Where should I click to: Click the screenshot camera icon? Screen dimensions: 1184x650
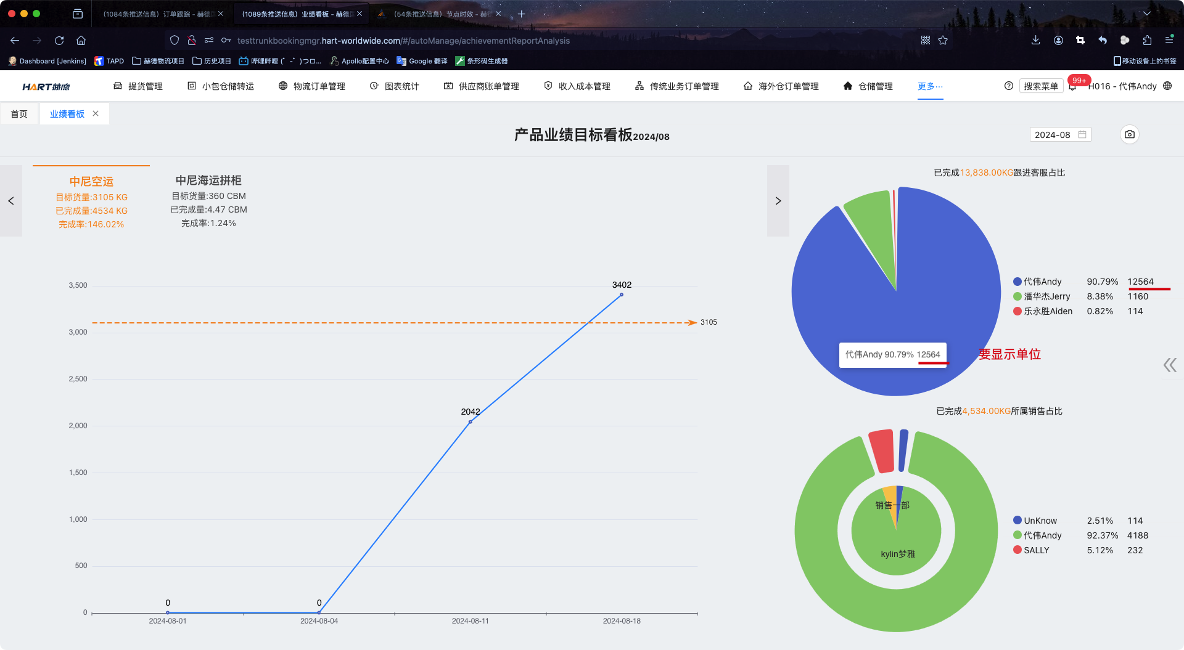coord(1129,134)
